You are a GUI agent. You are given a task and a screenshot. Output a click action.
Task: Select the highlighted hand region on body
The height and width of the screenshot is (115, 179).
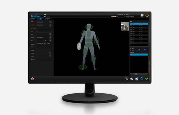click(79, 46)
